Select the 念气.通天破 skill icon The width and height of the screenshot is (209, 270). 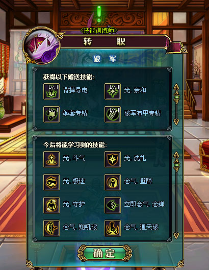point(113,228)
